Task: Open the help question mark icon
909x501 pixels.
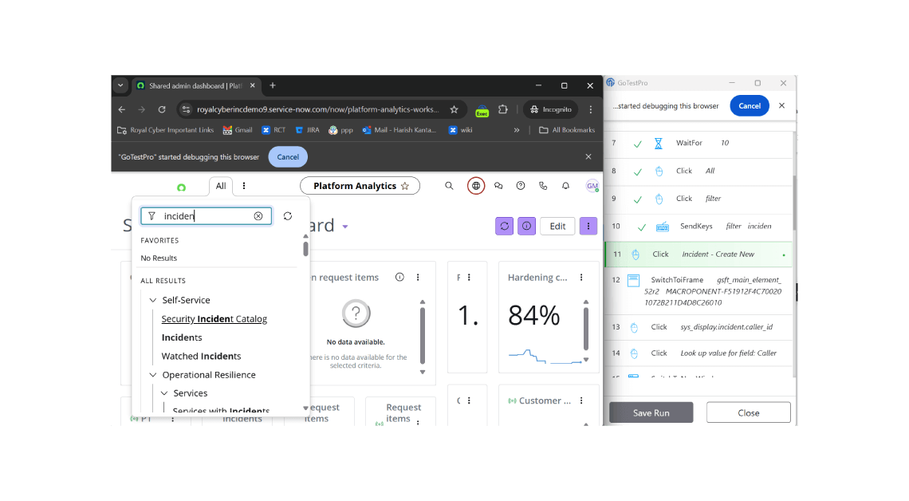Action: coord(521,186)
